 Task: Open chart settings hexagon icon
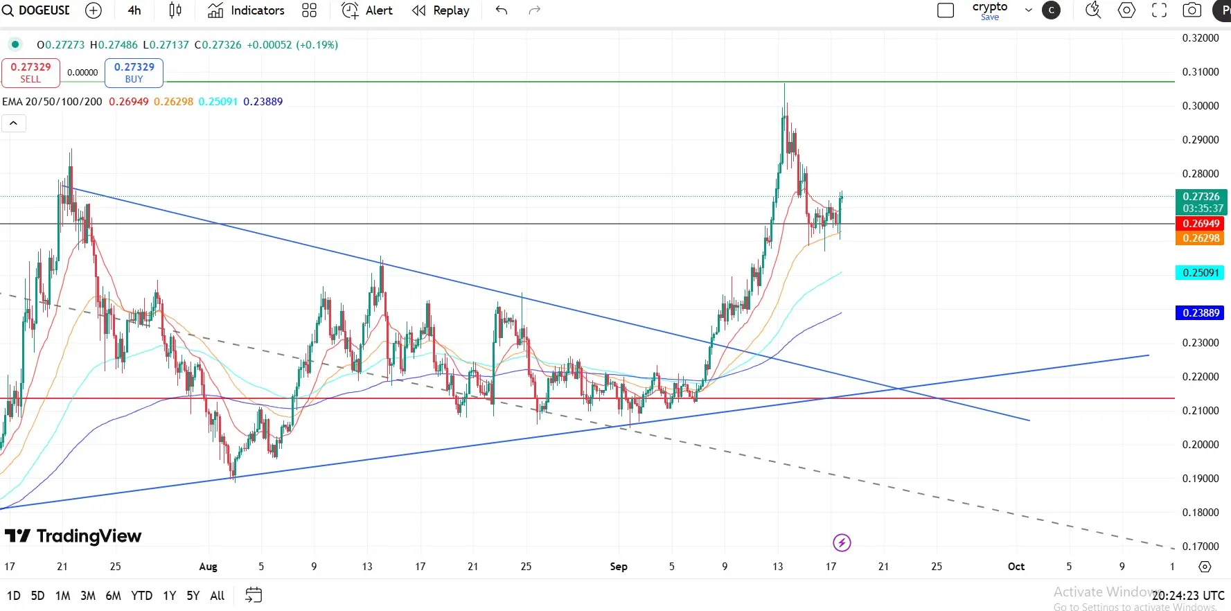tap(1126, 10)
